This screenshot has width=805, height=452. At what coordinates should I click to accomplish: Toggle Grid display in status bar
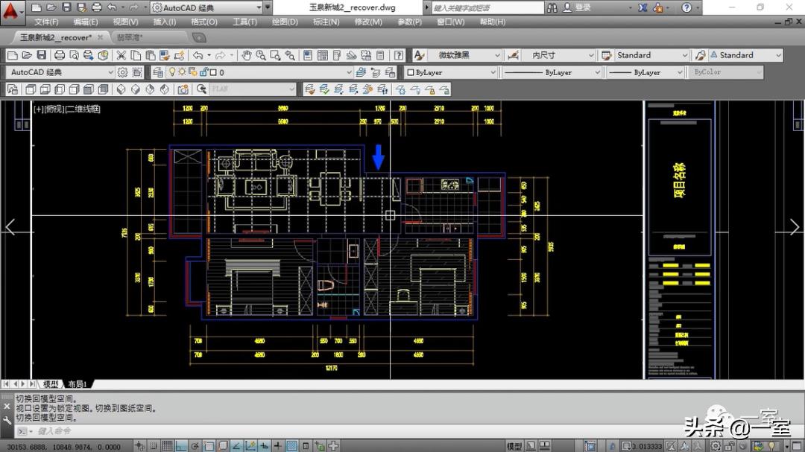168,446
